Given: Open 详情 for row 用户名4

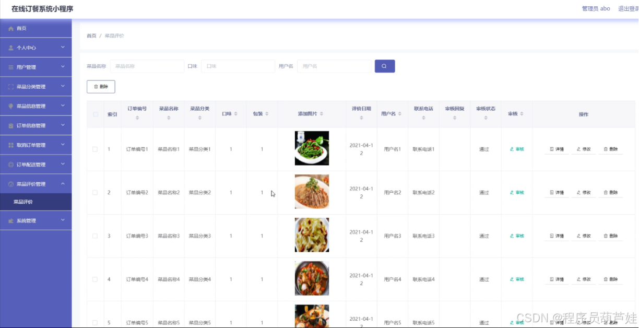Looking at the screenshot, I should 557,279.
